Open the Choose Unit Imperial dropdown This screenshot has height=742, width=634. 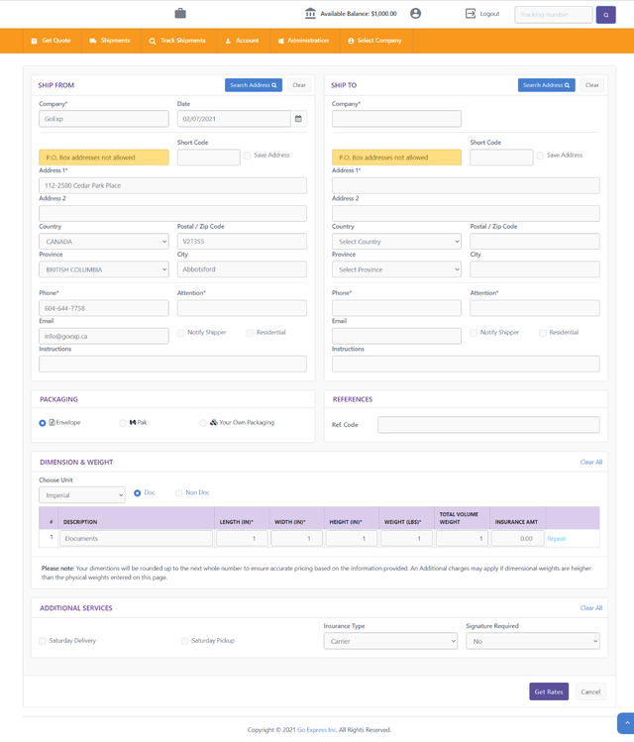pyautogui.click(x=81, y=494)
